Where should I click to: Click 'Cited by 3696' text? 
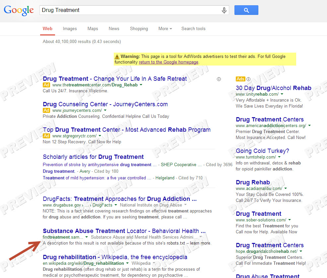point(219,165)
